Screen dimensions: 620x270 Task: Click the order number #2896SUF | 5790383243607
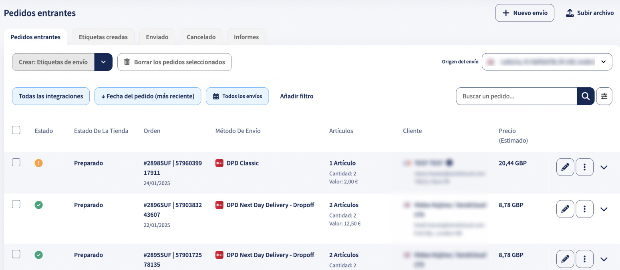click(x=173, y=210)
